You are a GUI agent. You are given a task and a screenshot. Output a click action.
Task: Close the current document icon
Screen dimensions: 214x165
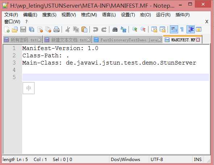point(40,29)
